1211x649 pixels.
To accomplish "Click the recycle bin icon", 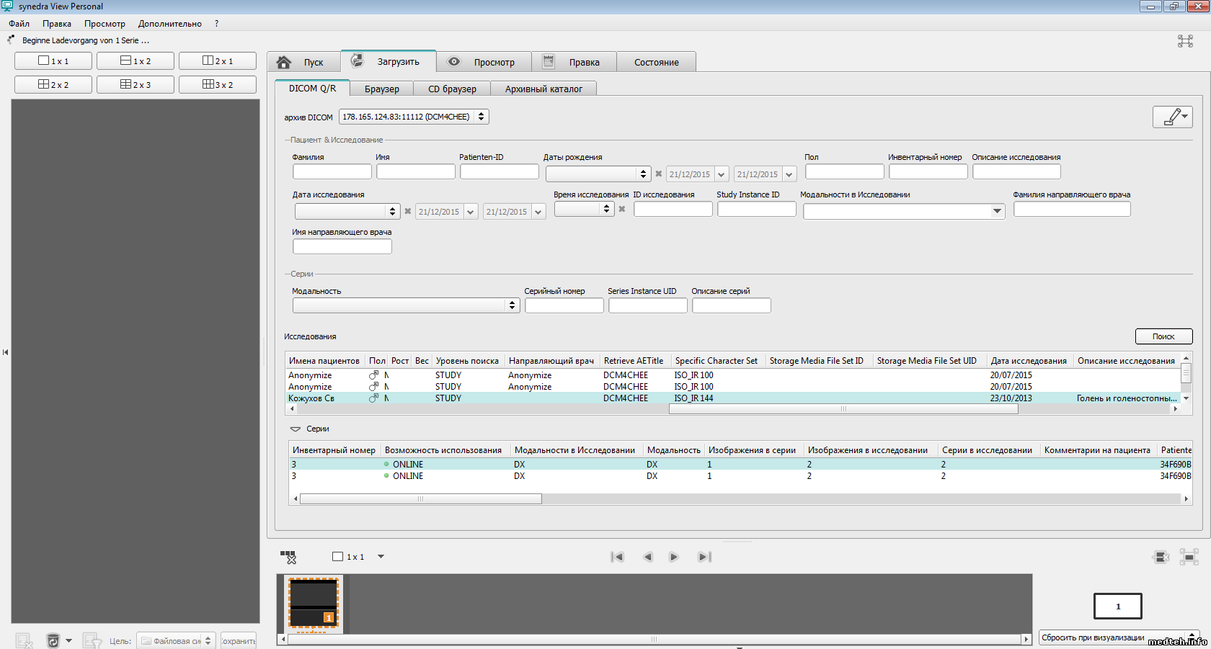I will click(x=53, y=640).
